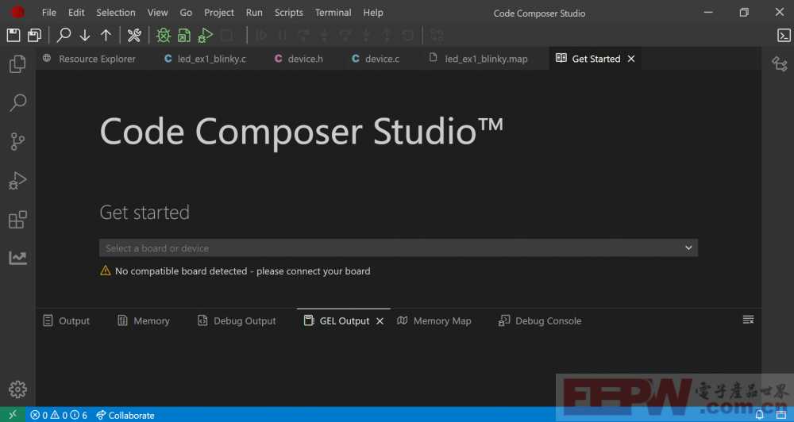The width and height of the screenshot is (794, 422).
Task: Open the Go menu
Action: pos(186,13)
